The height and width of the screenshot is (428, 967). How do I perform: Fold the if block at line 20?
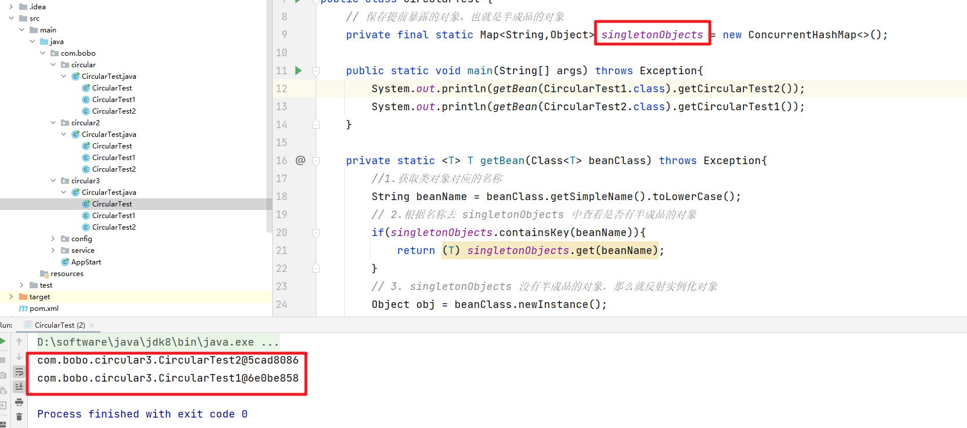click(316, 233)
